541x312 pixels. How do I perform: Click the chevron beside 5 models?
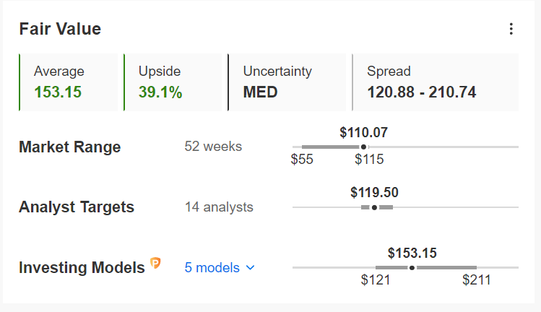coord(251,267)
